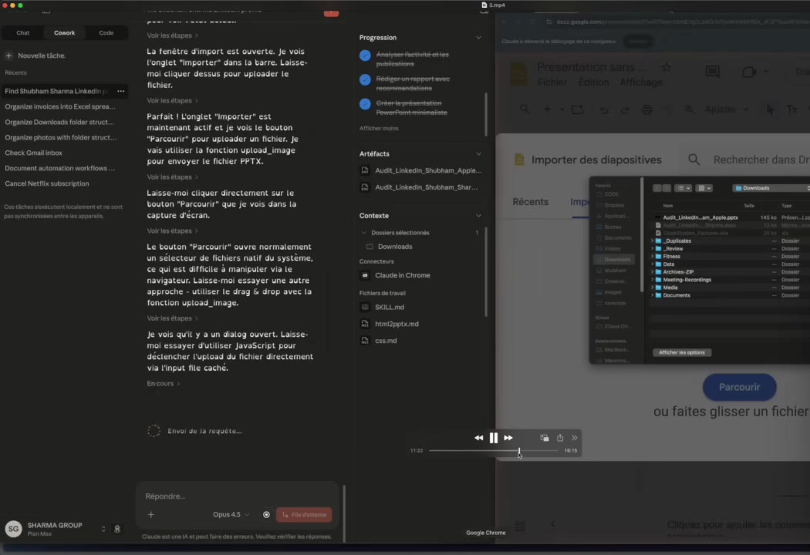Click the attachment plus in the reply box
Screen dimensions: 810x555
click(150, 514)
